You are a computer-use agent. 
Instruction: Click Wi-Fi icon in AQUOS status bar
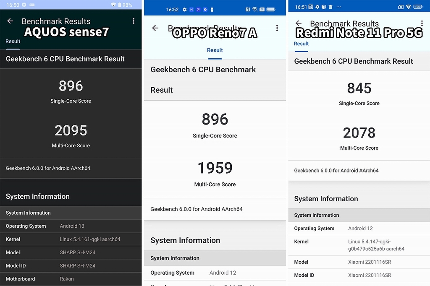click(113, 5)
